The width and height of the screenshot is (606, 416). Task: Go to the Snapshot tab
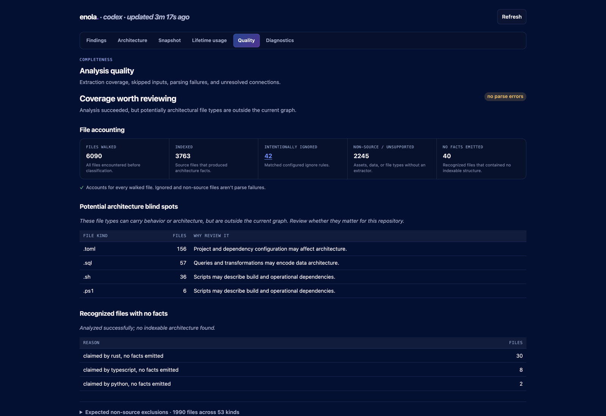[169, 40]
